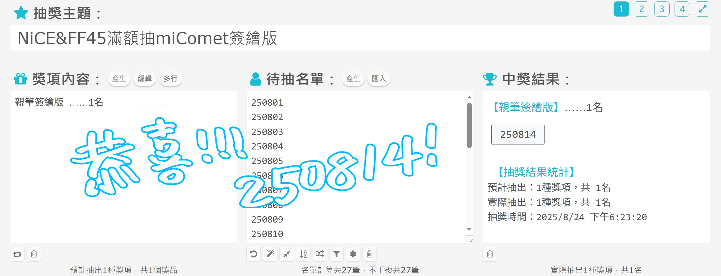Click status text 實際抽出1種獎項，共1名
Viewport: 721px width, 276px height.
point(596,270)
